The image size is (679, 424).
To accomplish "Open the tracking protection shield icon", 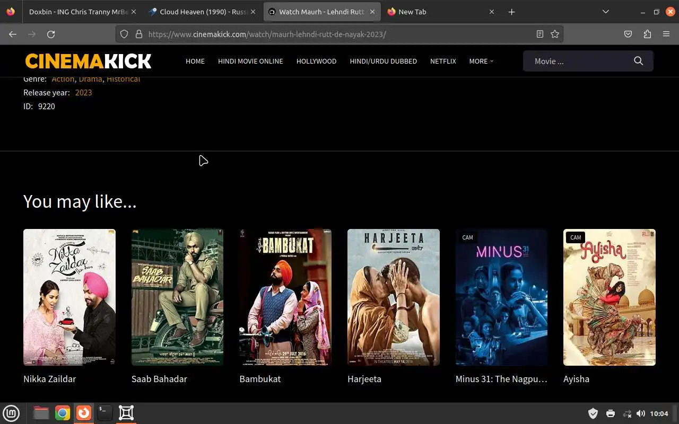I will click(x=124, y=34).
